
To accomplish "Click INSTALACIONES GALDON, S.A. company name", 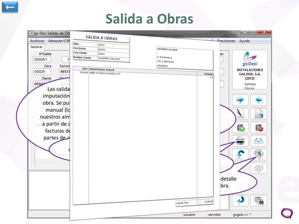I will point(250,72).
